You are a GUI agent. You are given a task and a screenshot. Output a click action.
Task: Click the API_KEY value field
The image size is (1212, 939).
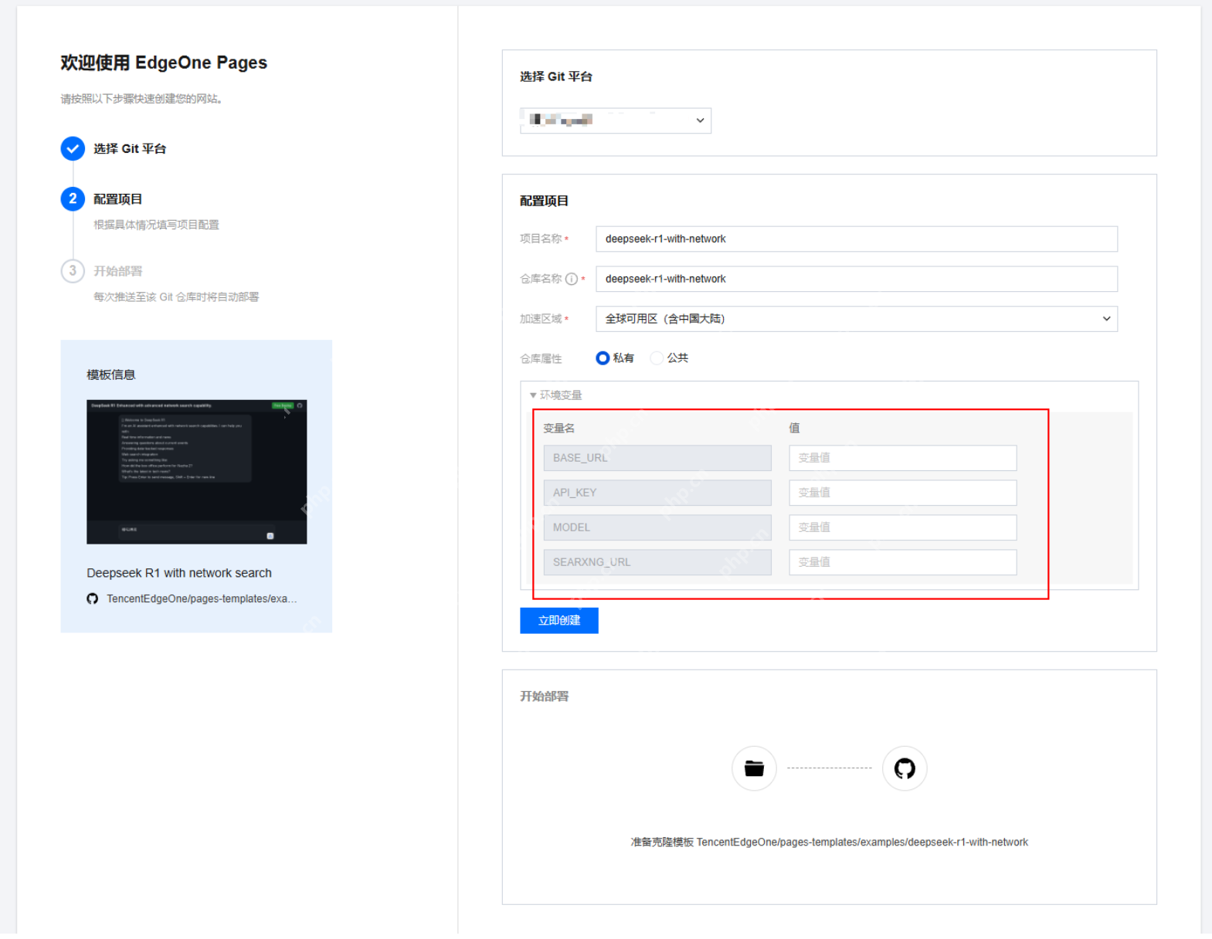[x=902, y=493]
